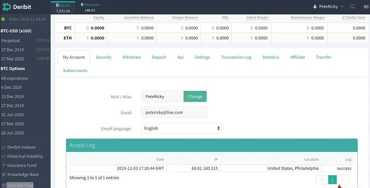Open the Email language dropdown
Screen dimensions: 370x188
point(181,128)
